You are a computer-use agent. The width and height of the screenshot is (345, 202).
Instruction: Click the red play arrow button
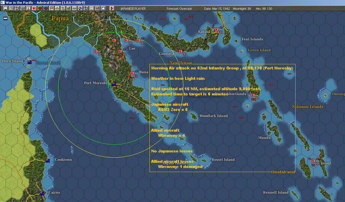click(112, 8)
